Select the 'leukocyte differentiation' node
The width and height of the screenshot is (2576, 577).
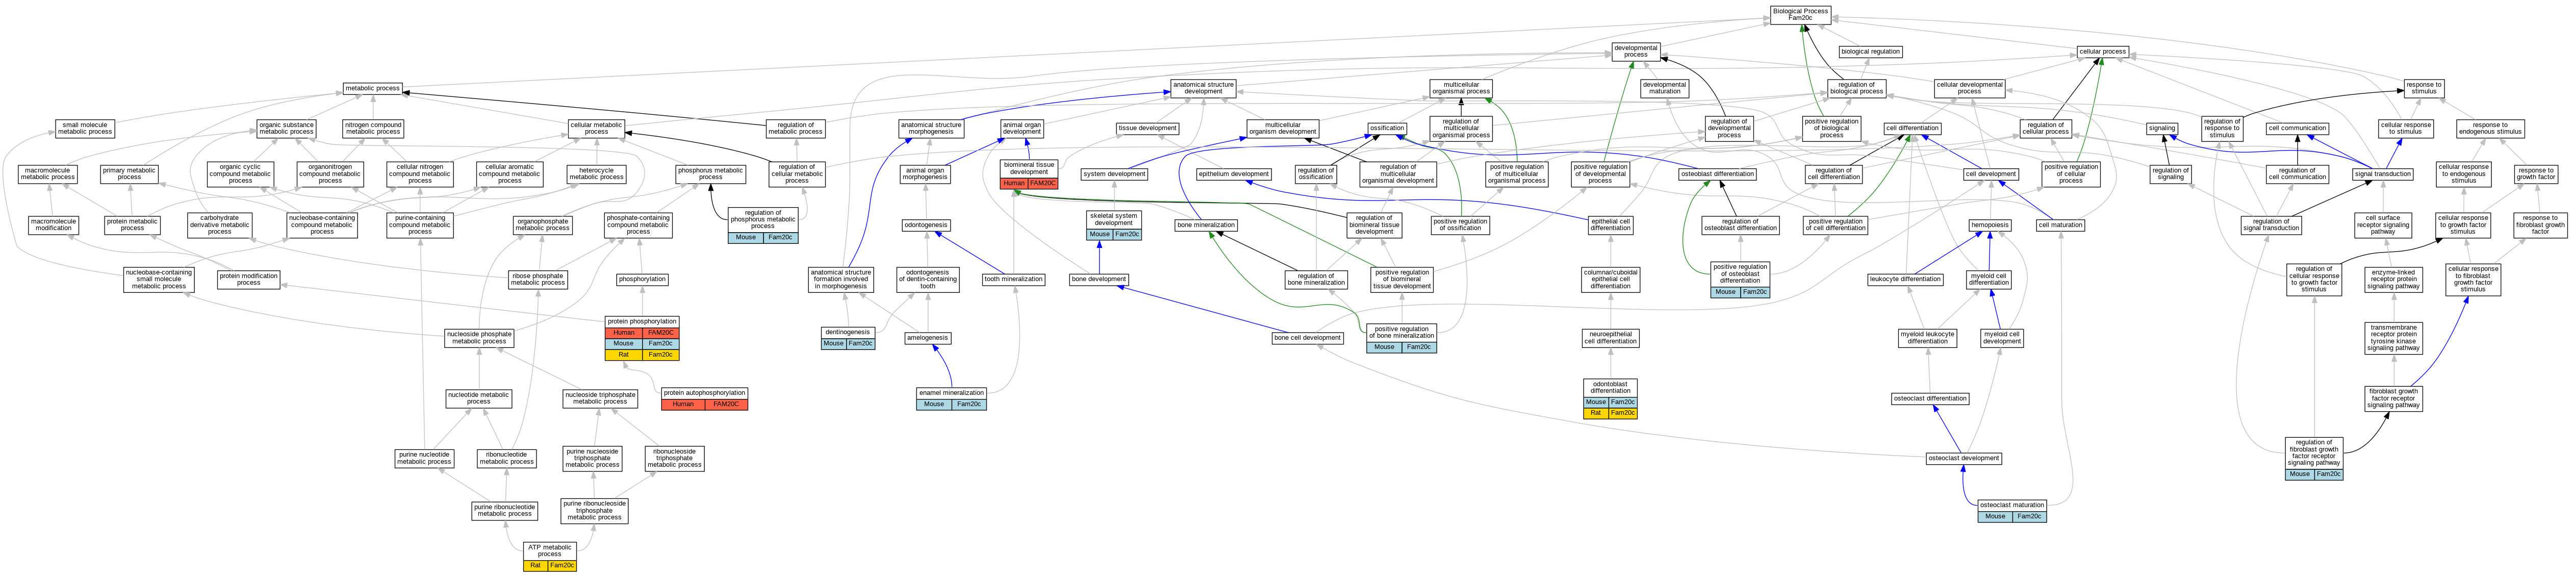tap(1905, 280)
